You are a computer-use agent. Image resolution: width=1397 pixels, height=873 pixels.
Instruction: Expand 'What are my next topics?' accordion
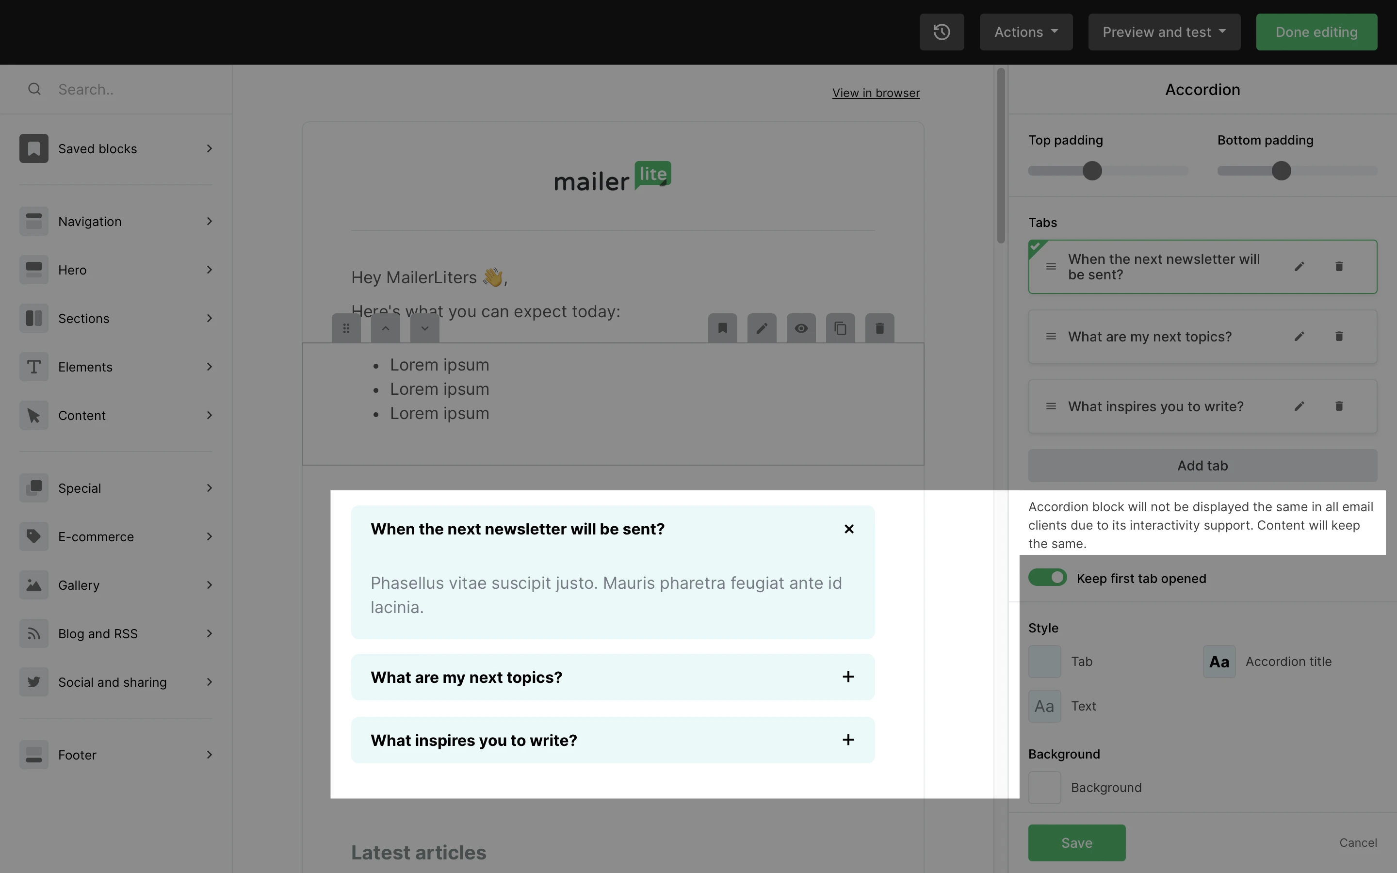847,677
